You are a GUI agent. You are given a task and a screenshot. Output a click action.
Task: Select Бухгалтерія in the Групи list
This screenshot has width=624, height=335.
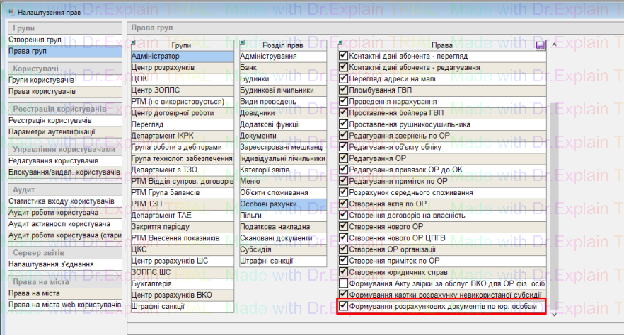(x=182, y=283)
